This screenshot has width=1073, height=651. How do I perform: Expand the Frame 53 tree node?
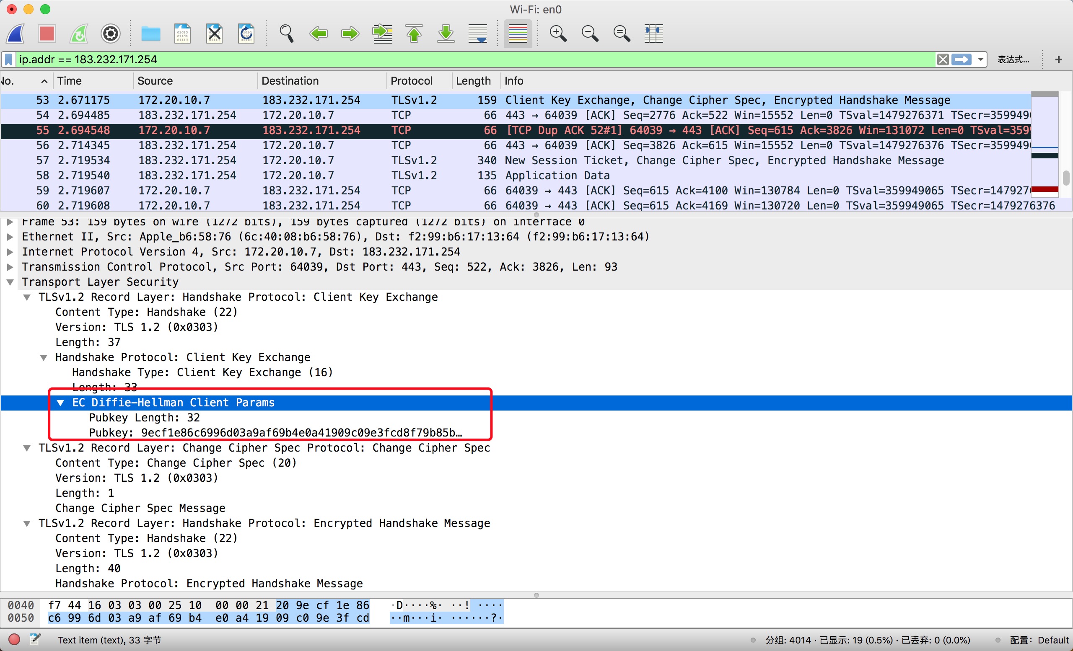coord(10,222)
